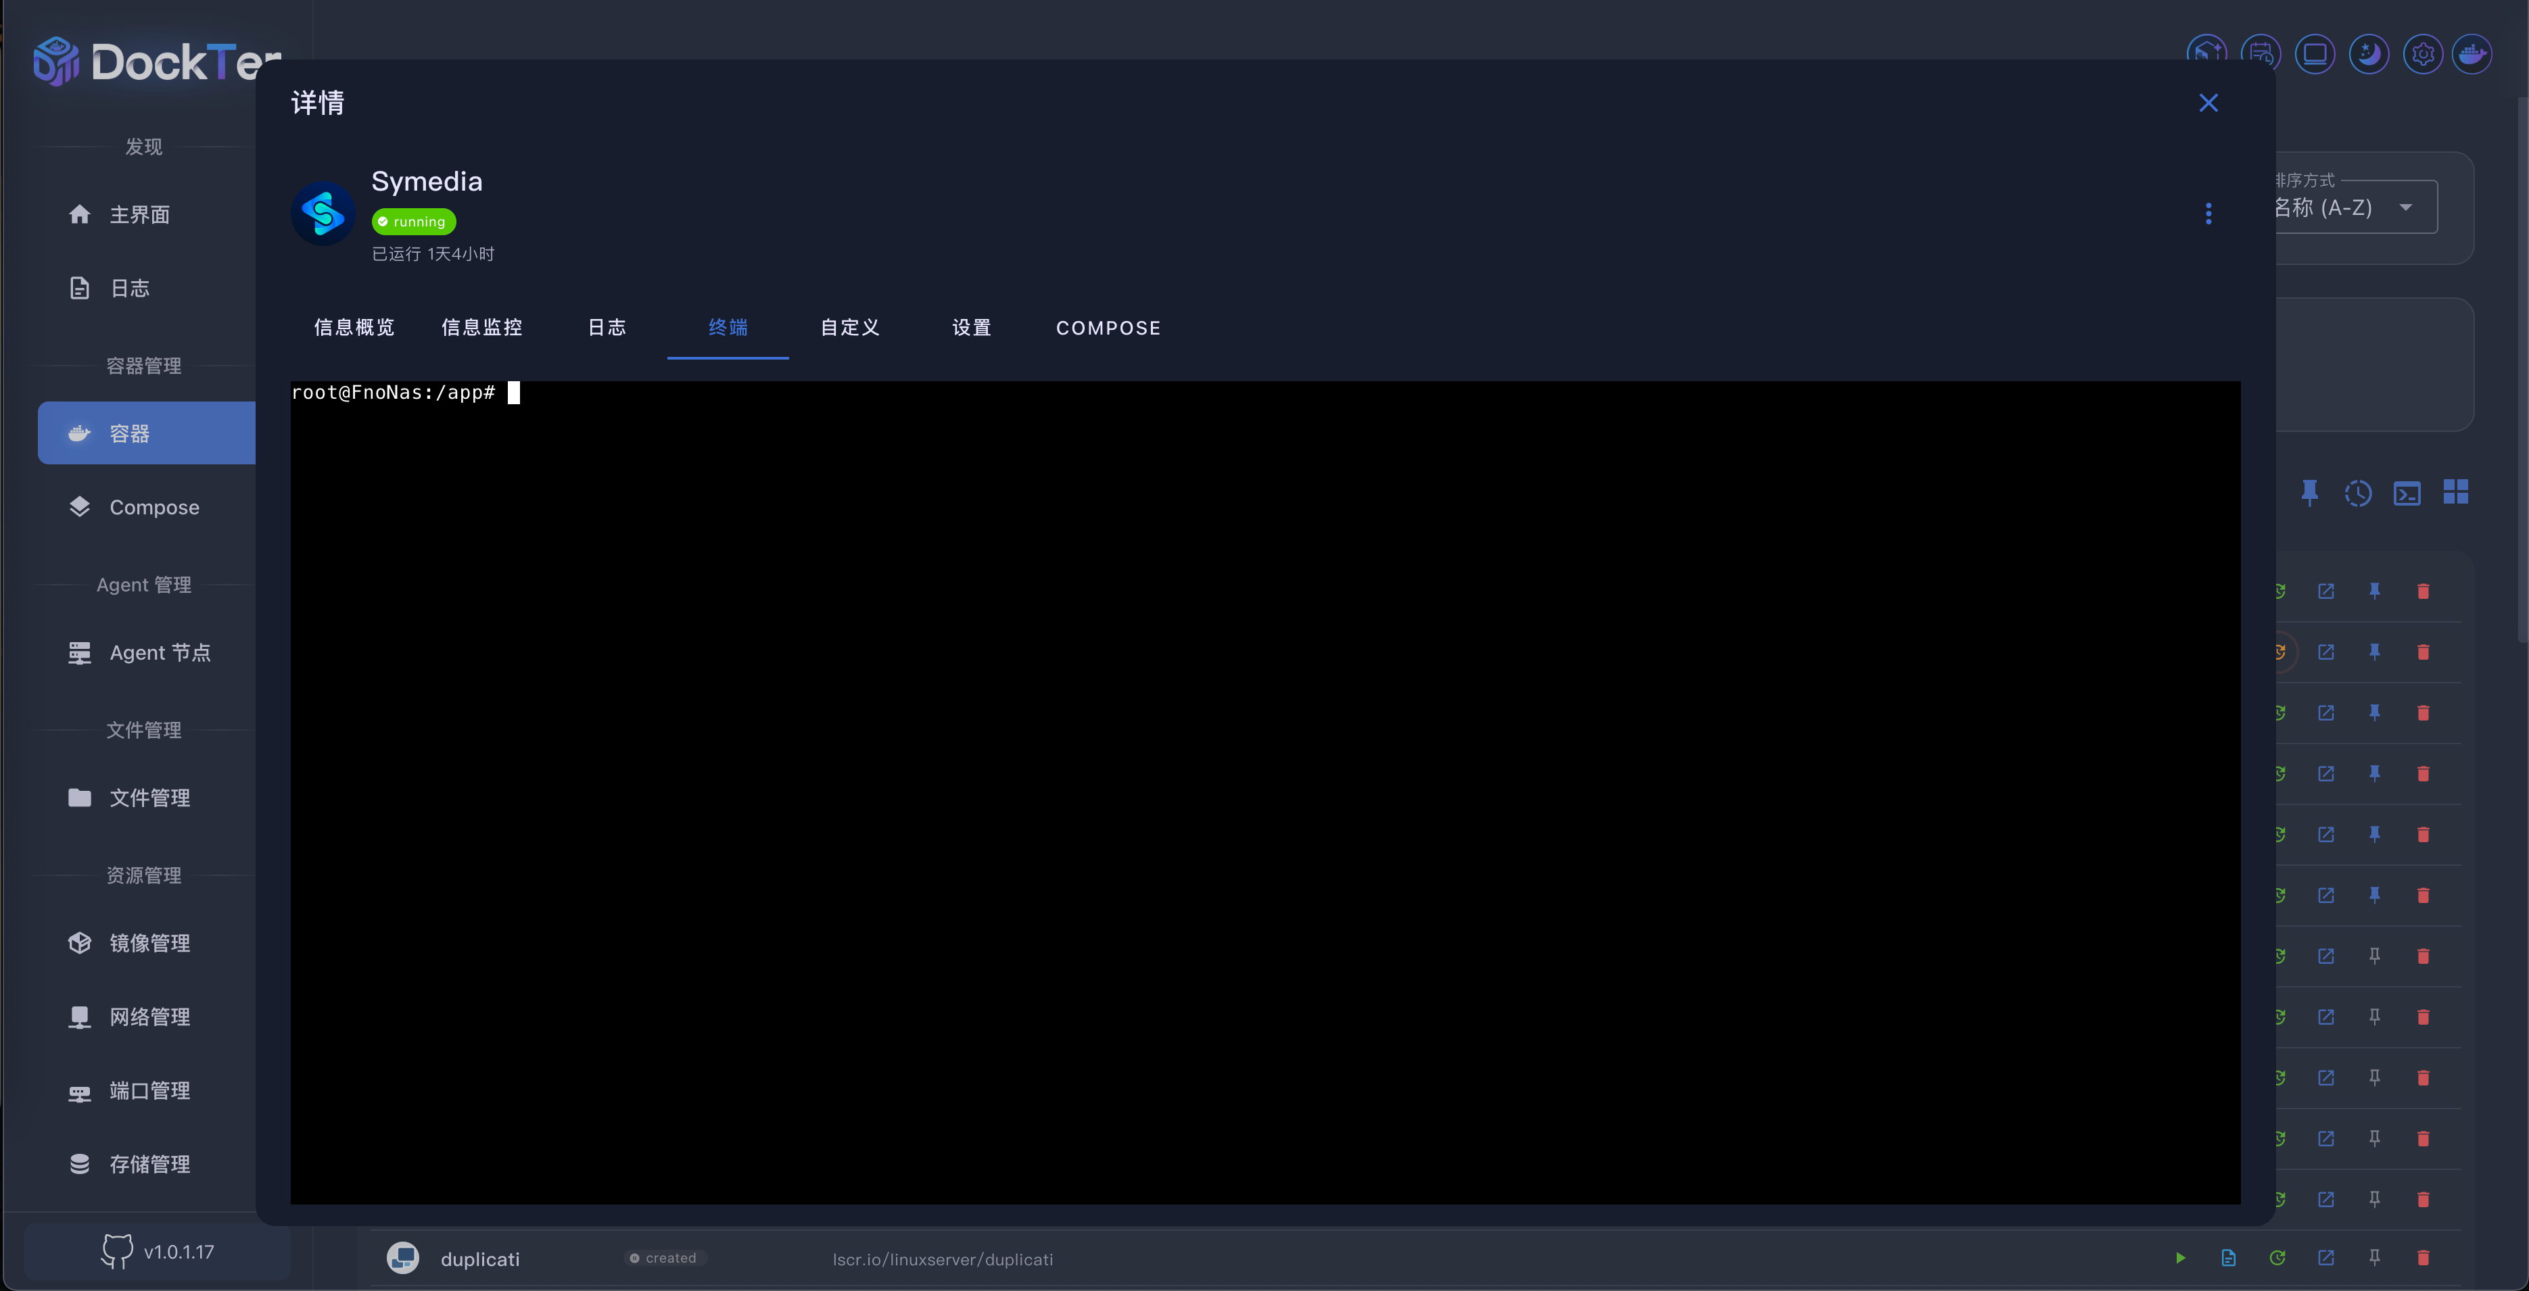This screenshot has height=1291, width=2529.
Task: Click the pin filter icon in list toolbar
Action: [x=2309, y=493]
